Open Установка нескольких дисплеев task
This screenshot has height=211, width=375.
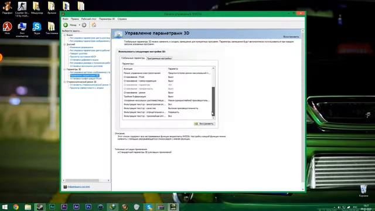(86, 66)
